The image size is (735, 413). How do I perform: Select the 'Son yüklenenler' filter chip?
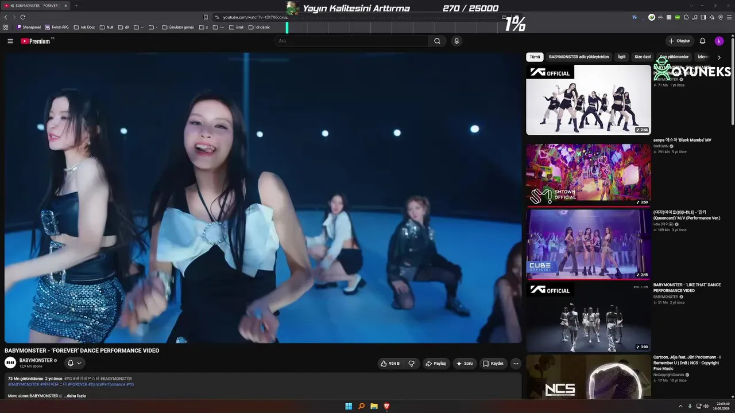click(x=674, y=57)
